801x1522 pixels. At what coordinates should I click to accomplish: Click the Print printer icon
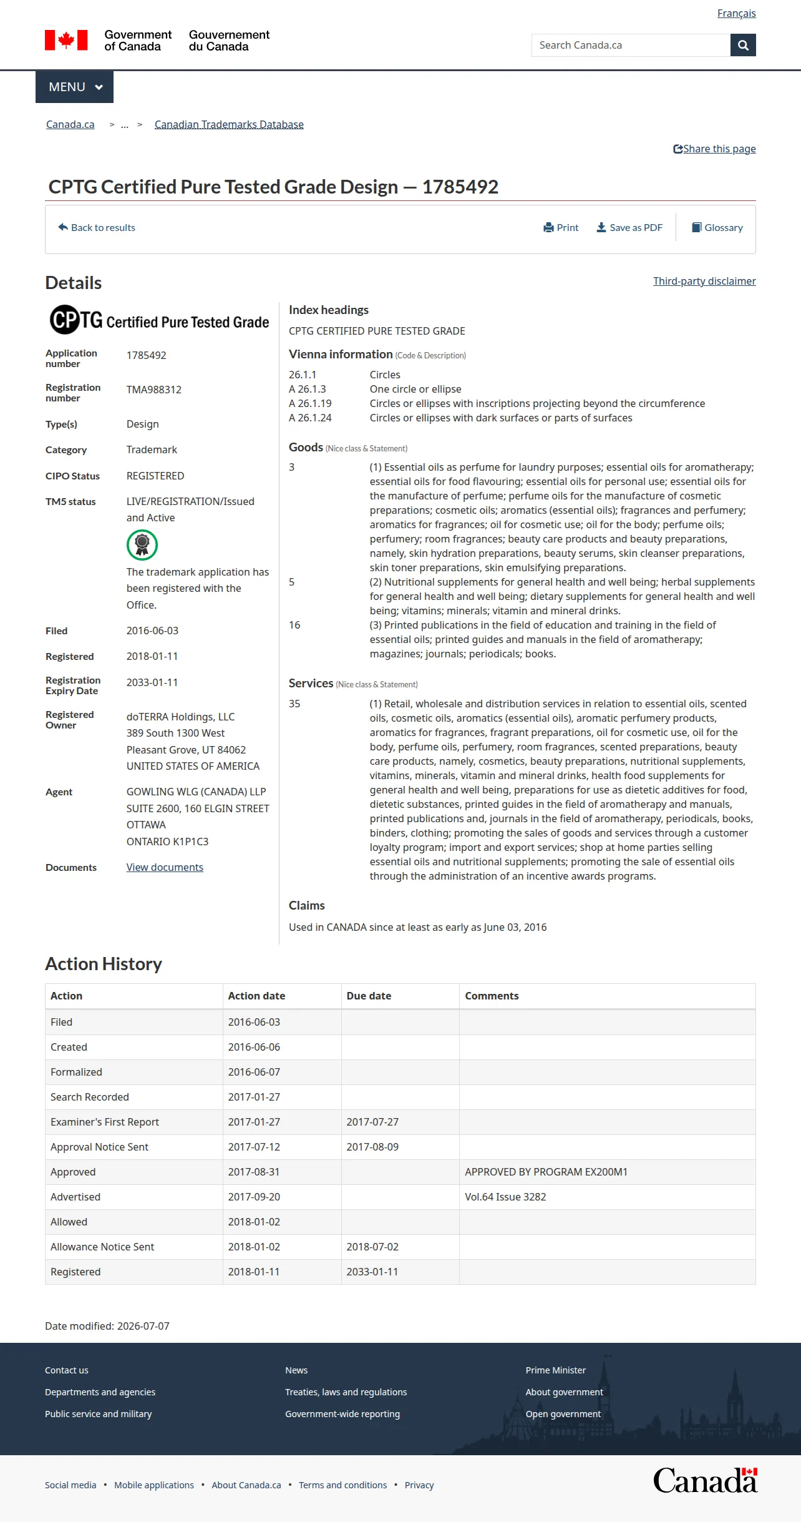click(548, 228)
